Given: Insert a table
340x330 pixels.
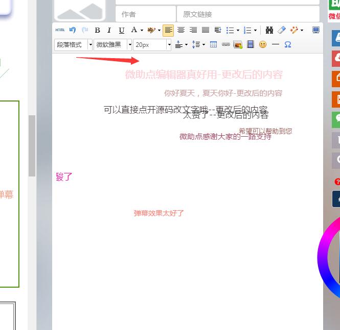Looking at the screenshot, I should click(x=213, y=44).
